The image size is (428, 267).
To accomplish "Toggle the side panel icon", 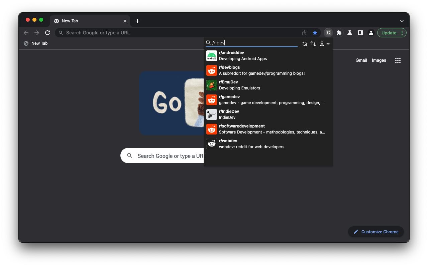I will click(x=360, y=33).
